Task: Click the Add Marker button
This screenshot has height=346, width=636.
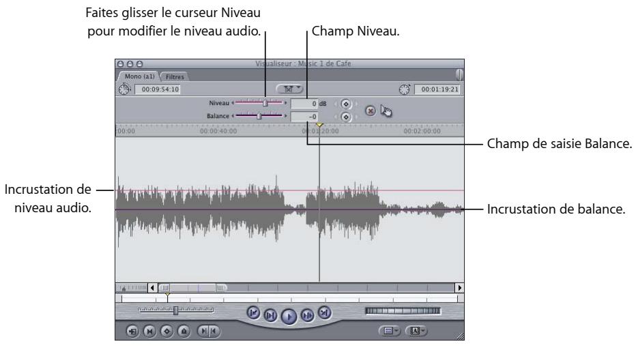Action: coord(184,332)
